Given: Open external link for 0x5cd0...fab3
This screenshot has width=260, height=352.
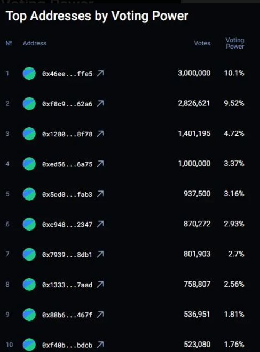Looking at the screenshot, I should point(100,194).
